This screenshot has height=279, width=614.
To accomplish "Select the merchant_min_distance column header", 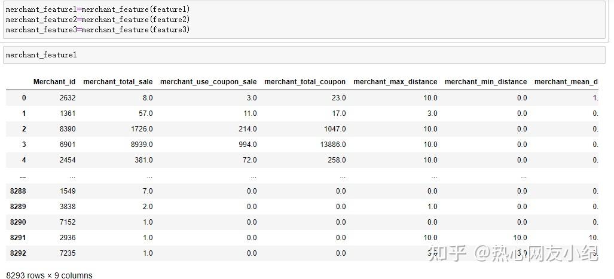I will tap(485, 82).
